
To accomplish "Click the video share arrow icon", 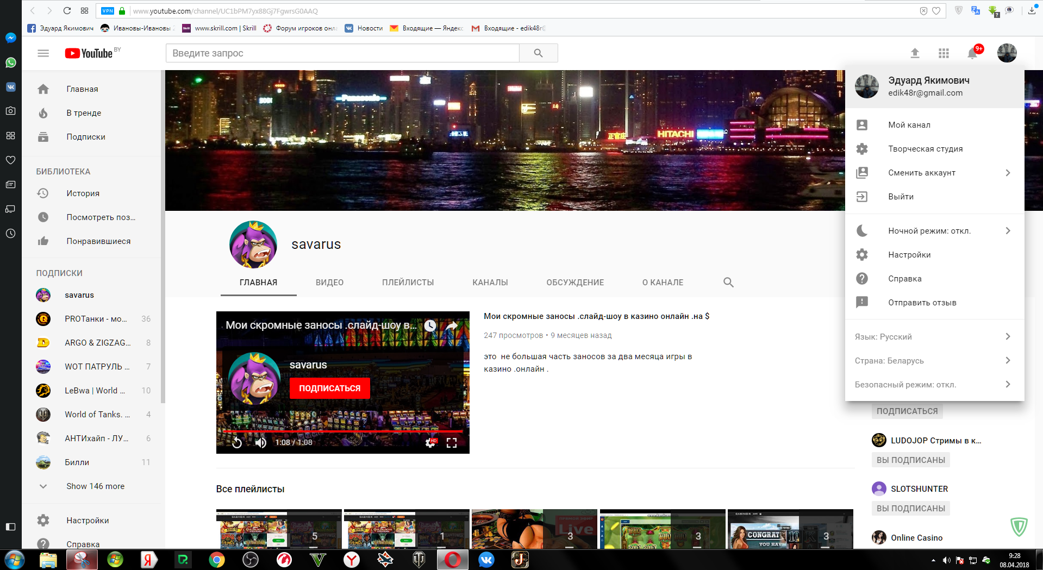I will tap(452, 326).
